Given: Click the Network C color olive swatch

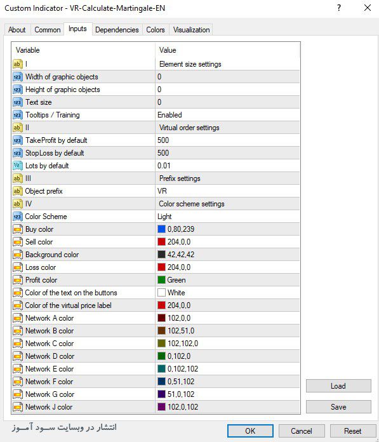Looking at the screenshot, I should click(161, 343).
